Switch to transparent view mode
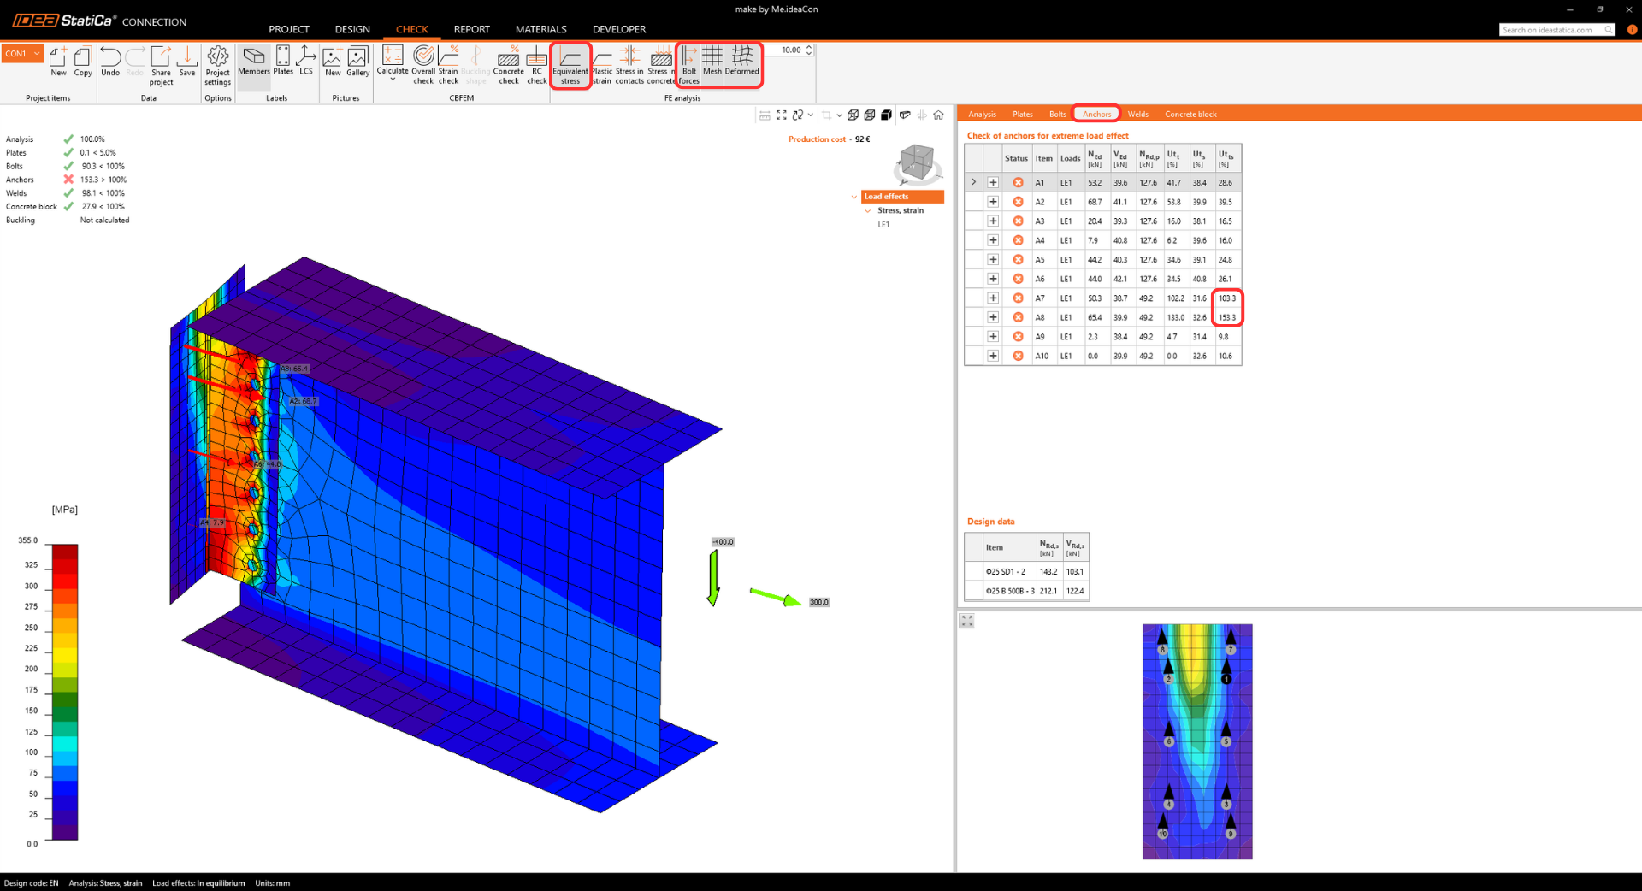 (870, 115)
